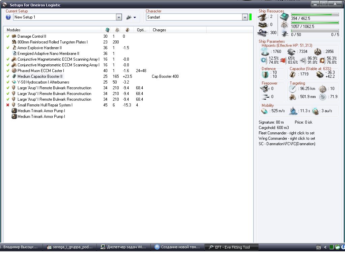Toggle the first Conjunctive Magnetometric ECCM checkmark

(x=8, y=59)
